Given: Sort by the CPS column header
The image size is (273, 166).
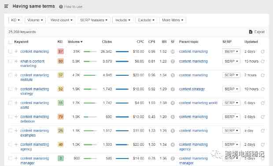Looking at the screenshot, I should [151, 42].
